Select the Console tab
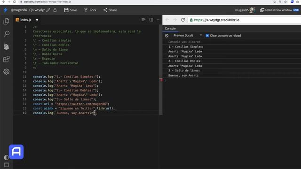This screenshot has height=169, width=301. pyautogui.click(x=170, y=29)
